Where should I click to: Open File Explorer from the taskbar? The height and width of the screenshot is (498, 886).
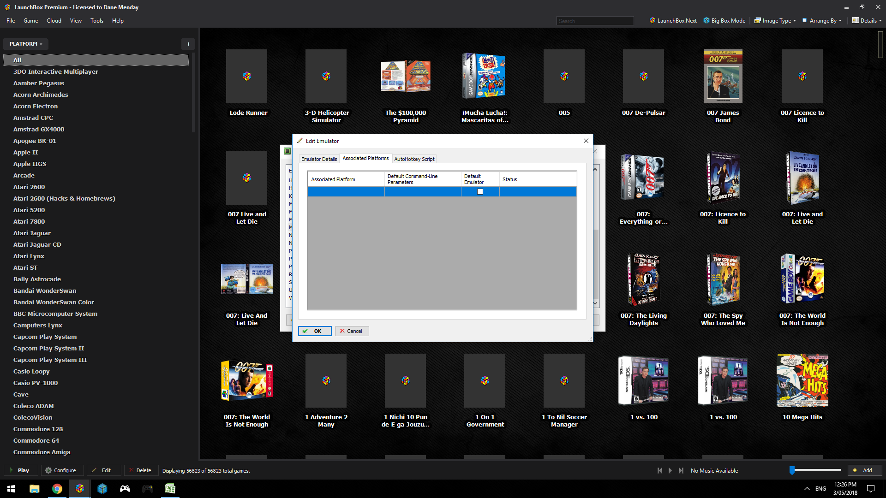(x=34, y=489)
